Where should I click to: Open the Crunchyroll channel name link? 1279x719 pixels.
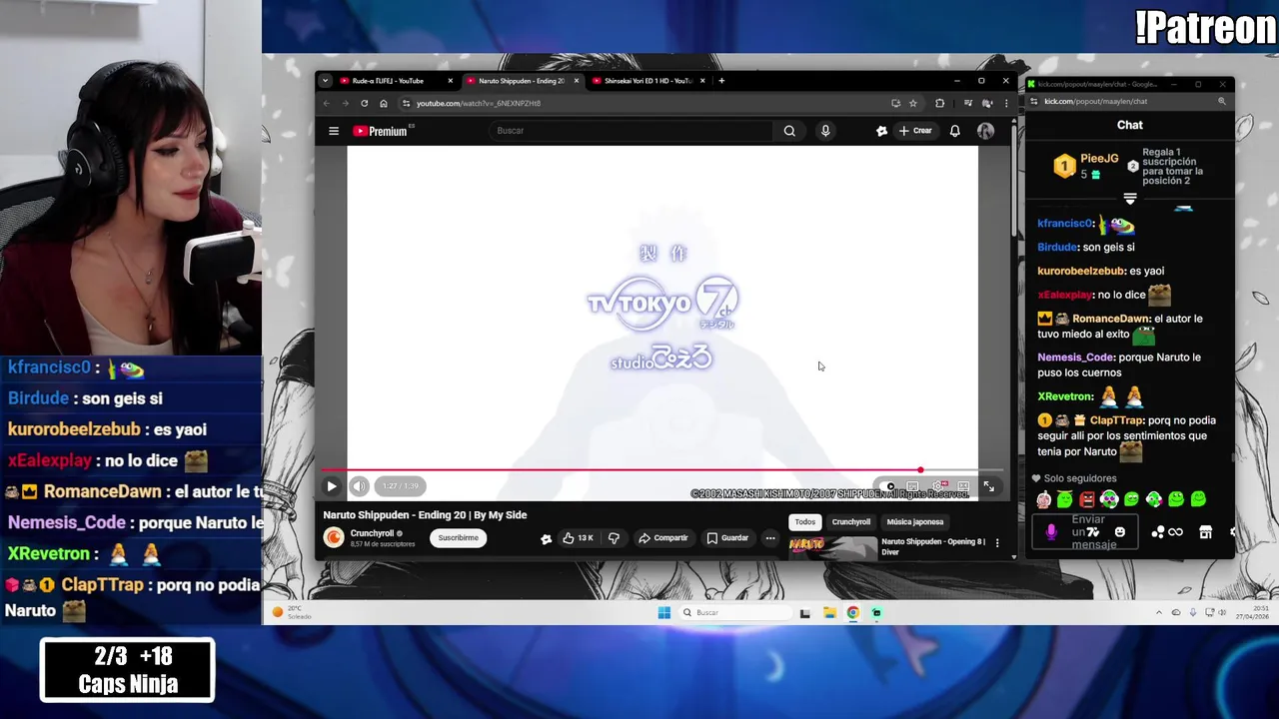pyautogui.click(x=372, y=533)
